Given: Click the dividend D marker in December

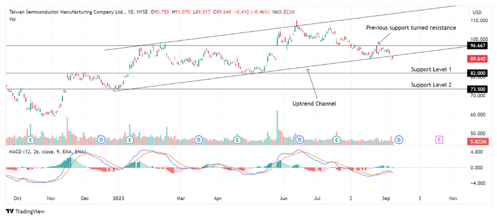Looking at the screenshot, I should [101, 139].
